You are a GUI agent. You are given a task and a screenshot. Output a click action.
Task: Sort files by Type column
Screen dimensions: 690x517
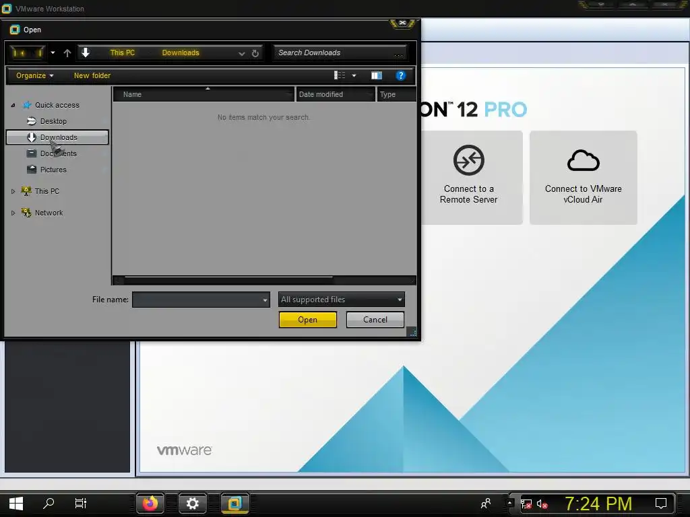tap(396, 94)
